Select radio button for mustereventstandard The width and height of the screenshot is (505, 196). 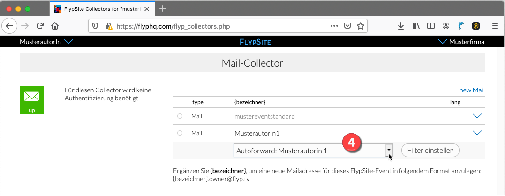coord(180,116)
